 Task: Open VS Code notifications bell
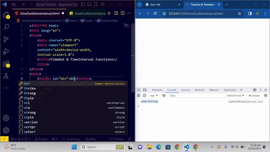[130, 139]
